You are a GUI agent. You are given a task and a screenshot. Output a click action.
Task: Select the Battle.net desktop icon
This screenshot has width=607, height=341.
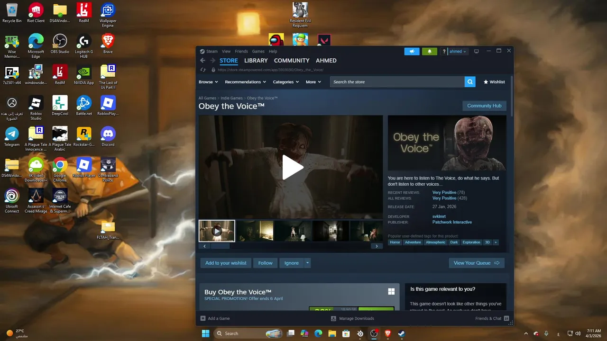coord(84,106)
